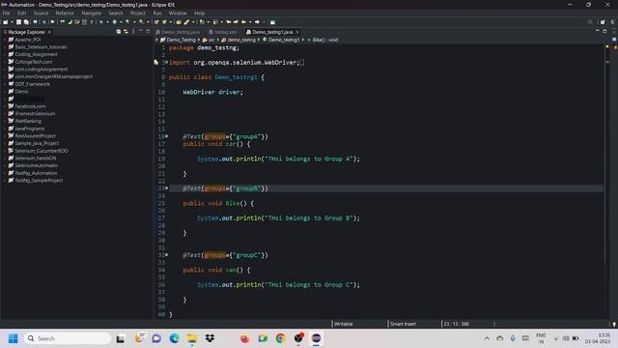The width and height of the screenshot is (618, 348).
Task: Open dropdown next to New icon
Action: tap(12, 22)
